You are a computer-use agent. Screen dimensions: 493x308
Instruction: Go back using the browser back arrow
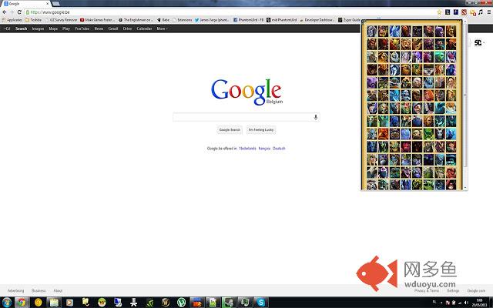4,12
